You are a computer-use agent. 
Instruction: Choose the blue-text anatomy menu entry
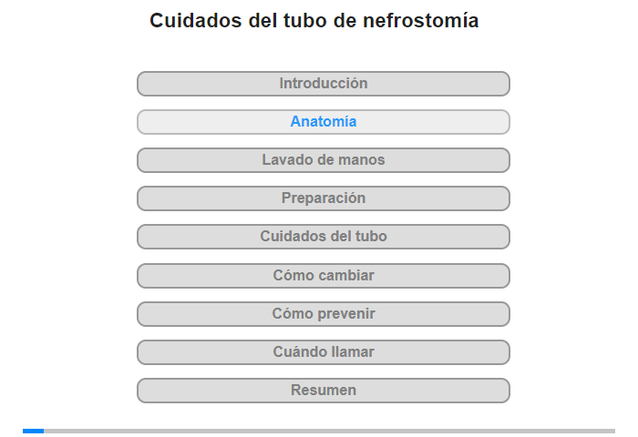(x=323, y=122)
